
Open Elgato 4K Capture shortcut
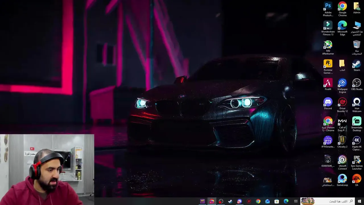[357, 143]
